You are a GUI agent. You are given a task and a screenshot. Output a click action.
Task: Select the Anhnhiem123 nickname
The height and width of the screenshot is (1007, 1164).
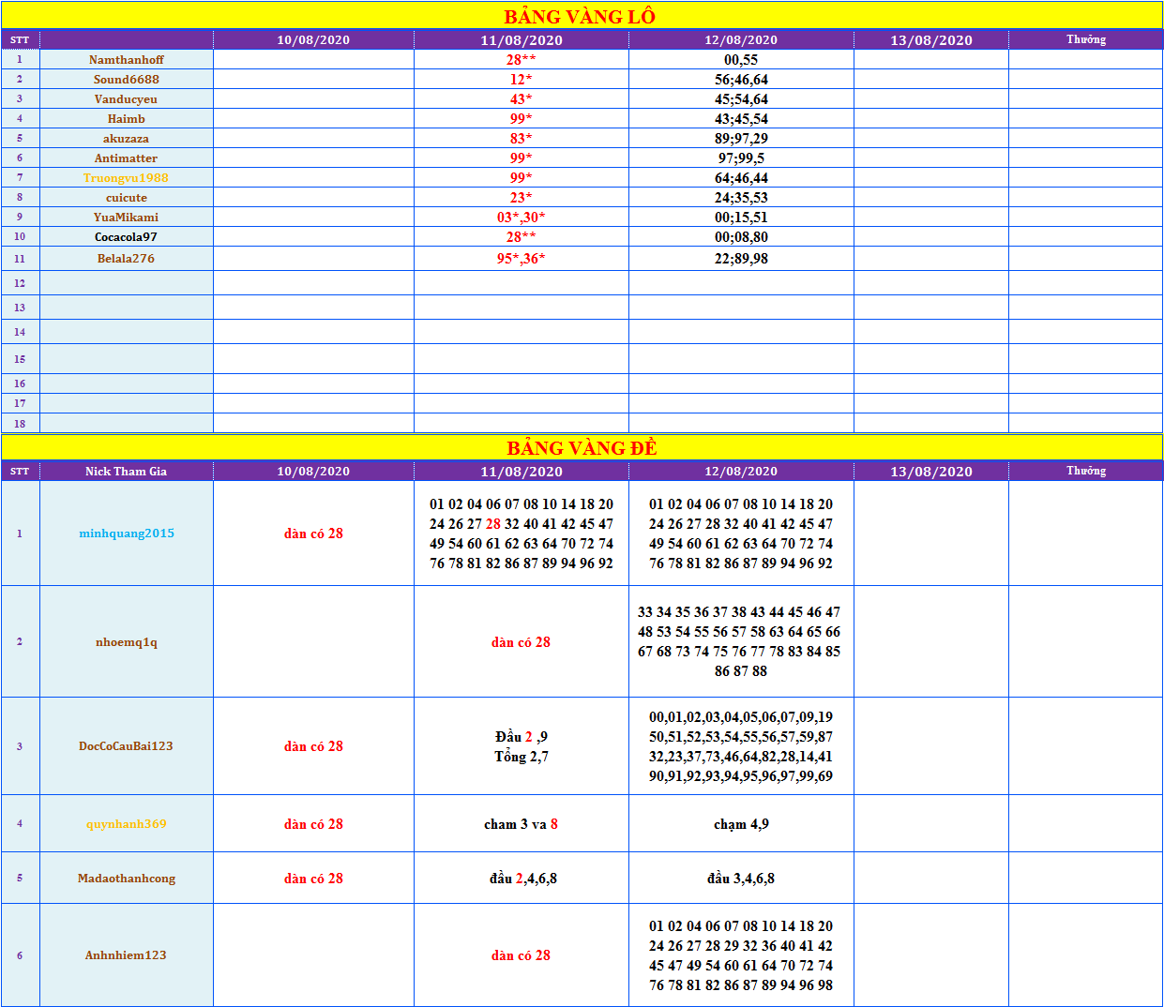pos(126,955)
